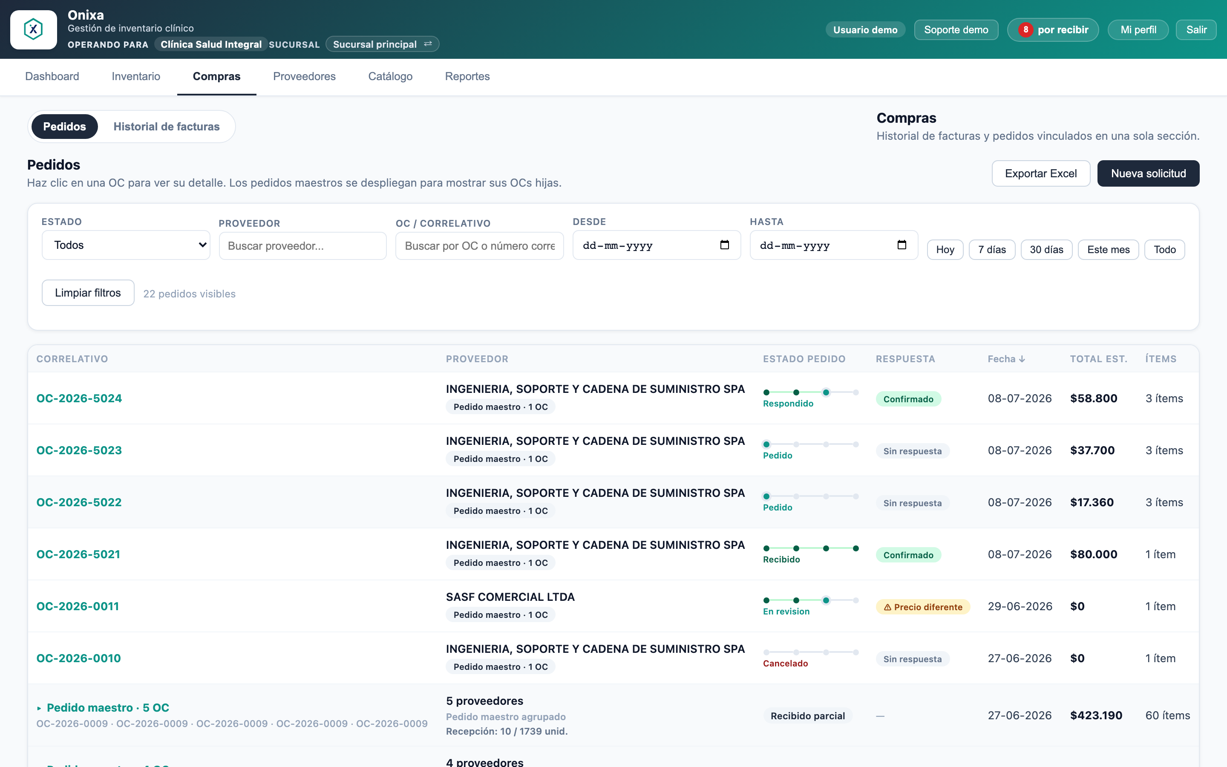
Task: Create a Nueva solicitud
Action: coord(1149,173)
